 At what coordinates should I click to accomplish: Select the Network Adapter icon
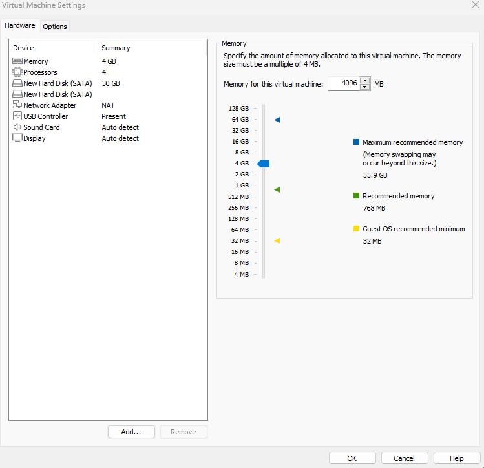tap(17, 105)
